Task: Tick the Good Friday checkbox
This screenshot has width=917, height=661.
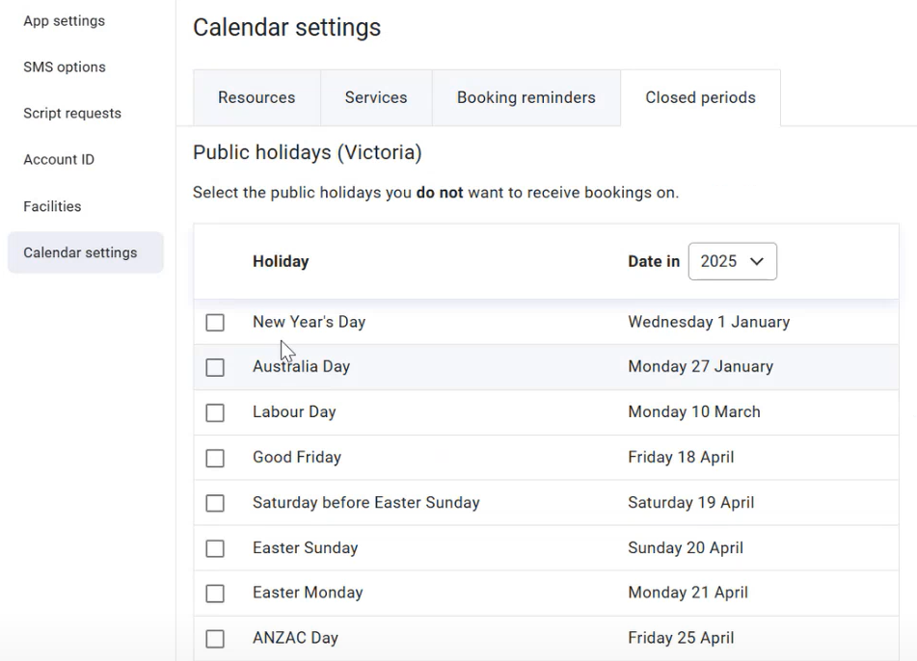Action: [x=215, y=459]
